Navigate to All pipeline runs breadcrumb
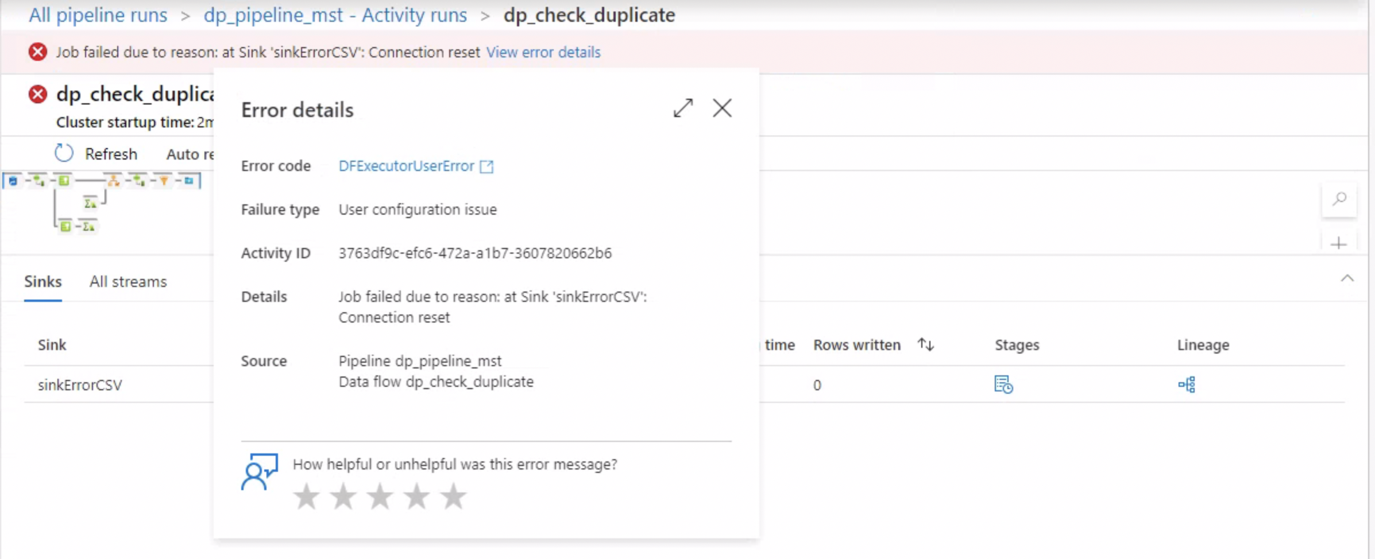 point(97,15)
